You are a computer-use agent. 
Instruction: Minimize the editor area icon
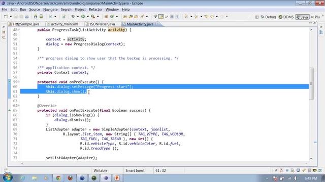pyautogui.click(x=310, y=23)
